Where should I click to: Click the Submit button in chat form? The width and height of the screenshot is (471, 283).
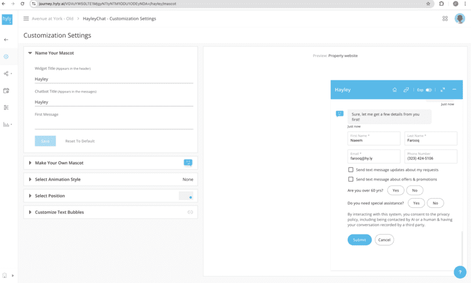tap(359, 240)
